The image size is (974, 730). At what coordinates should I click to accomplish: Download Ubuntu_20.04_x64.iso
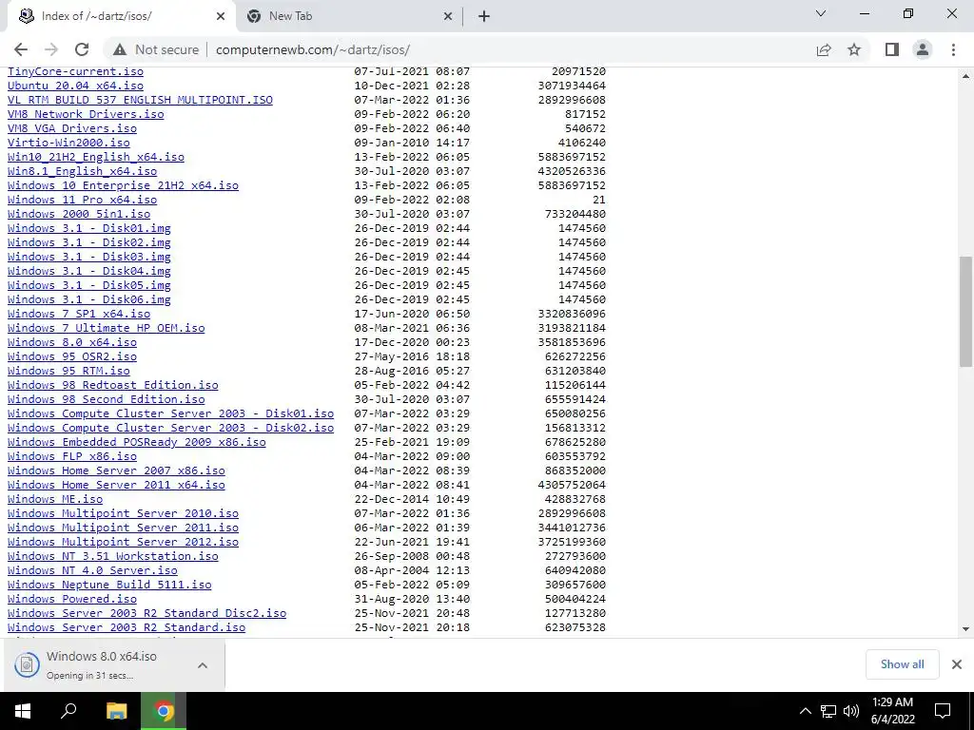[x=75, y=86]
